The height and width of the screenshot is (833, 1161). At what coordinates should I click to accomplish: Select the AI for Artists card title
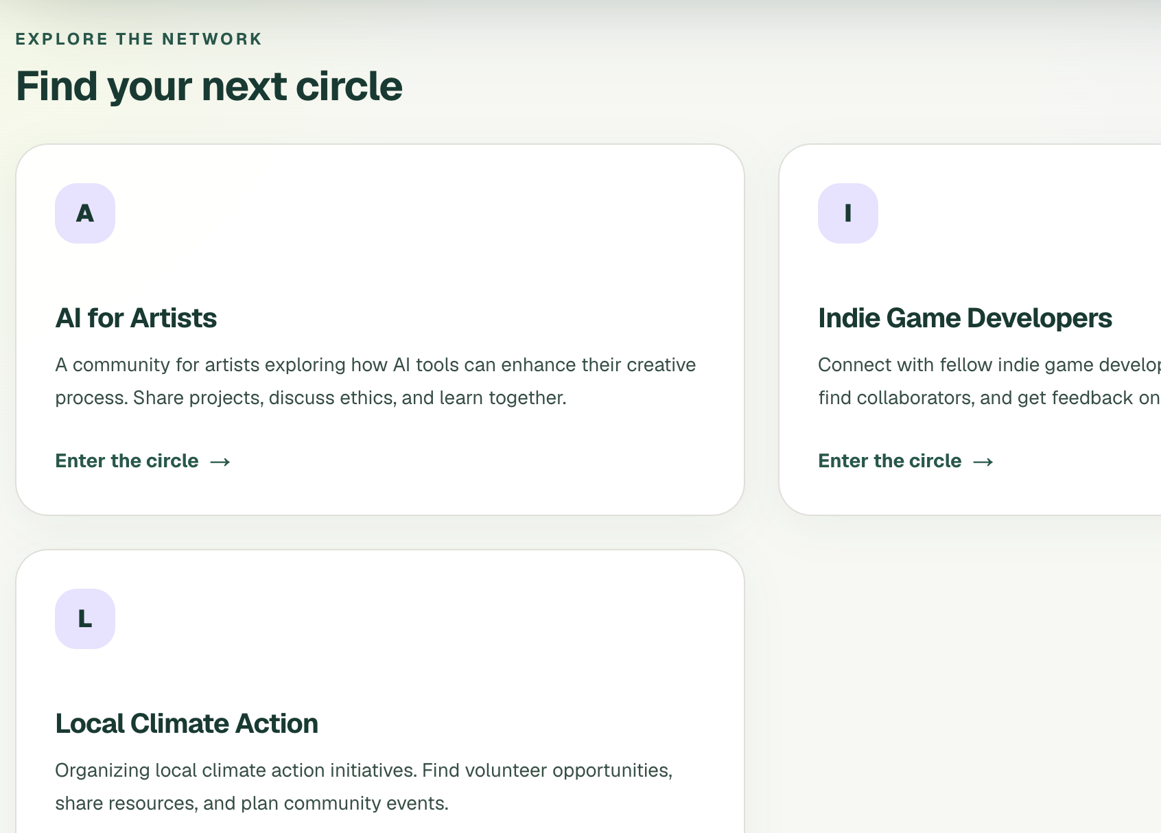point(136,318)
